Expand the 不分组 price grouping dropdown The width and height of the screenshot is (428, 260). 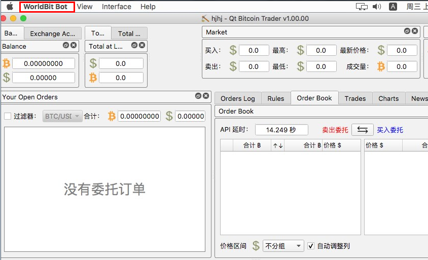pyautogui.click(x=283, y=246)
